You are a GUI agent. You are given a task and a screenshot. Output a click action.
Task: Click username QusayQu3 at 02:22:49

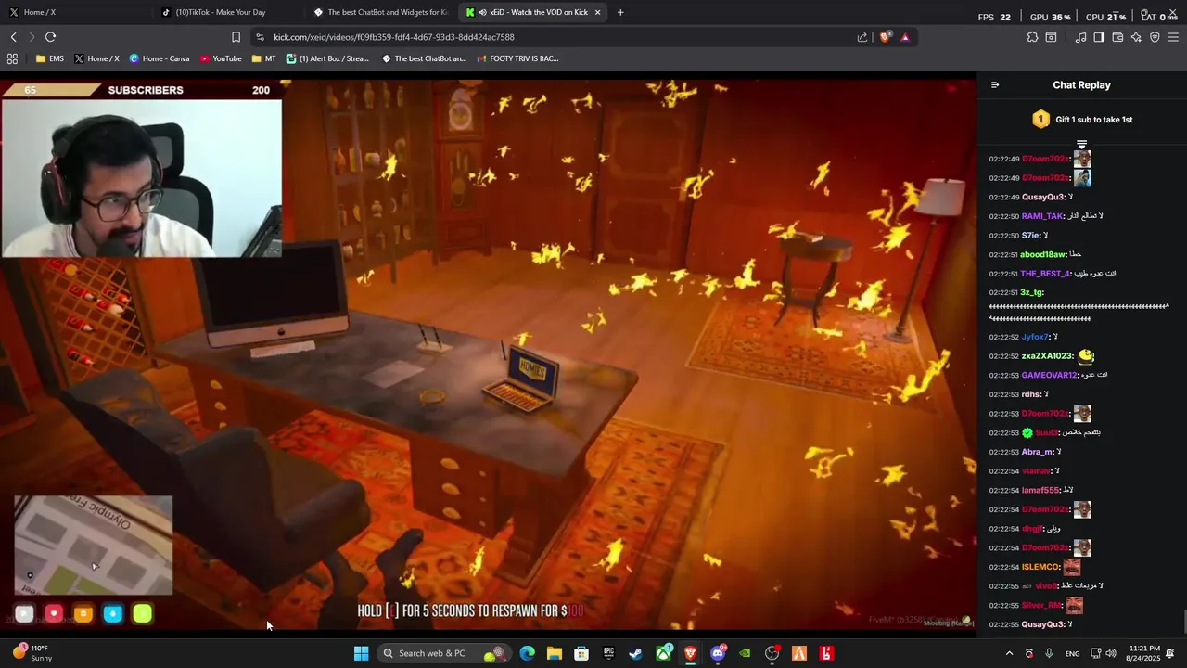[x=1043, y=197]
